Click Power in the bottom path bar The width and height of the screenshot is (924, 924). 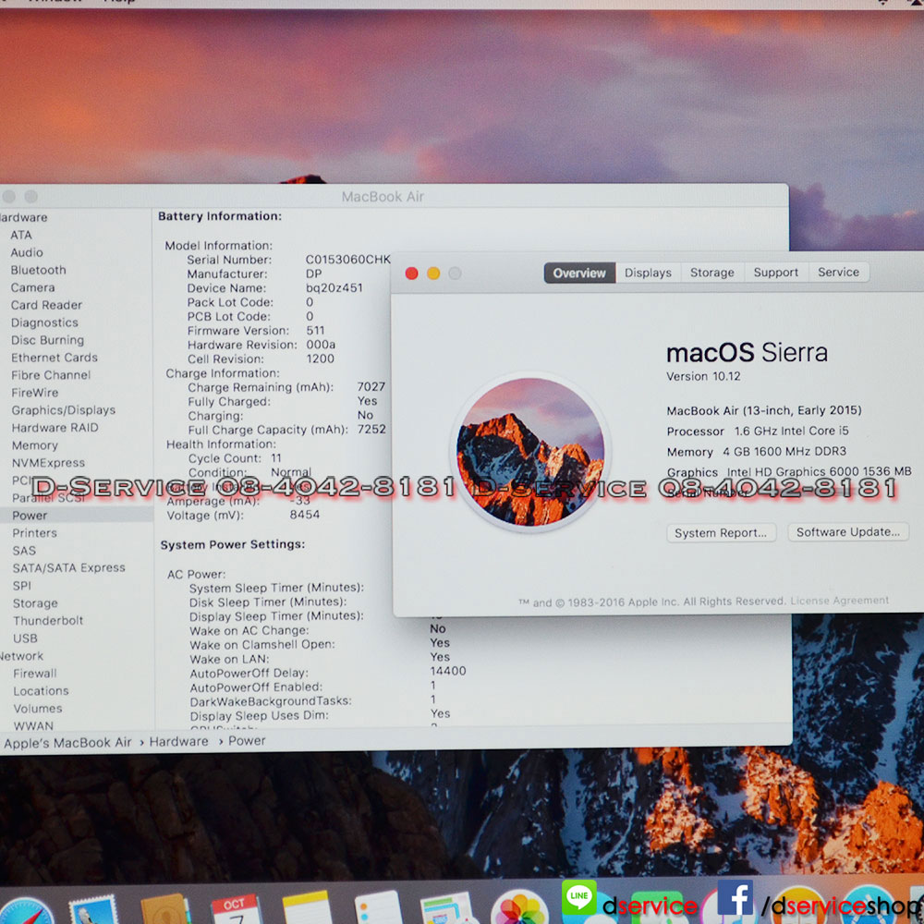tap(247, 741)
